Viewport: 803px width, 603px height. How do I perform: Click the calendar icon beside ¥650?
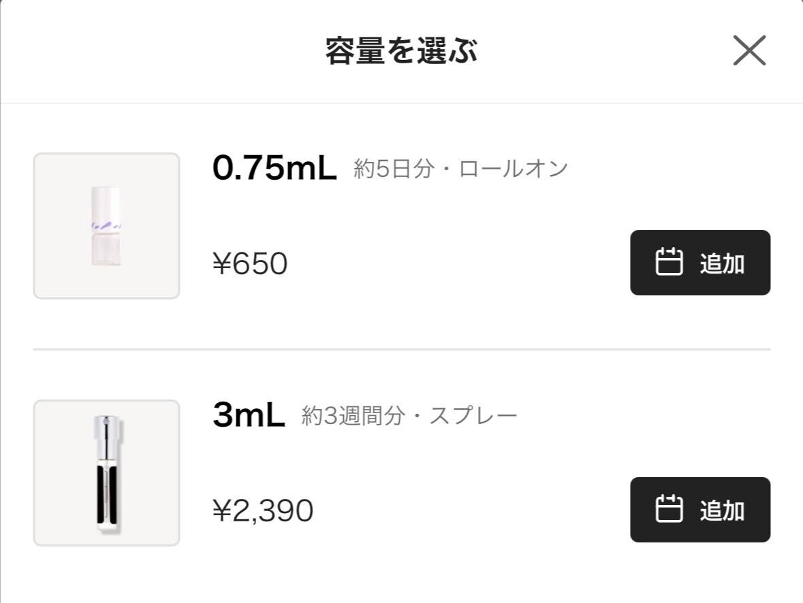click(669, 261)
